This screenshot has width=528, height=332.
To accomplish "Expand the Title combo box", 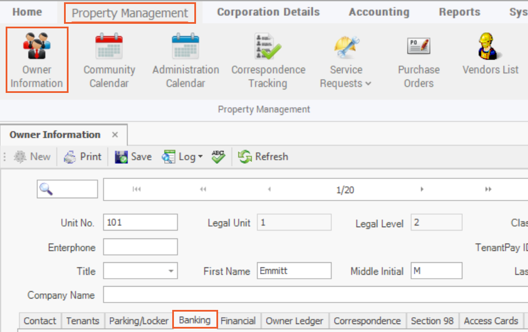I will tap(171, 271).
